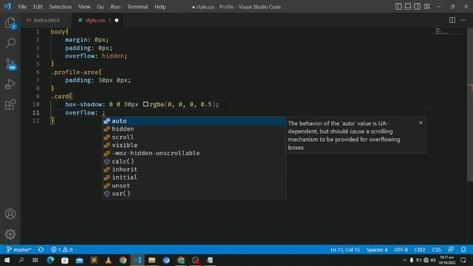Open the View menu
Image resolution: width=473 pixels, height=266 pixels.
[84, 7]
